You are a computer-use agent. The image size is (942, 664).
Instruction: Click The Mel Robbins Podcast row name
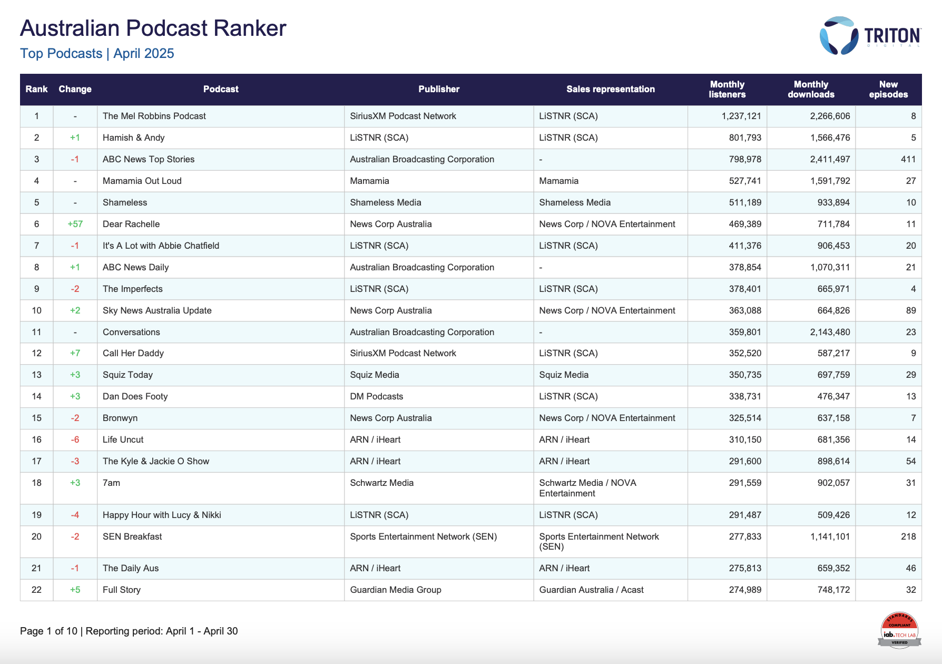154,116
